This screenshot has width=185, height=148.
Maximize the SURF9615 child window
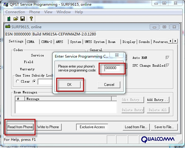pos(164,27)
